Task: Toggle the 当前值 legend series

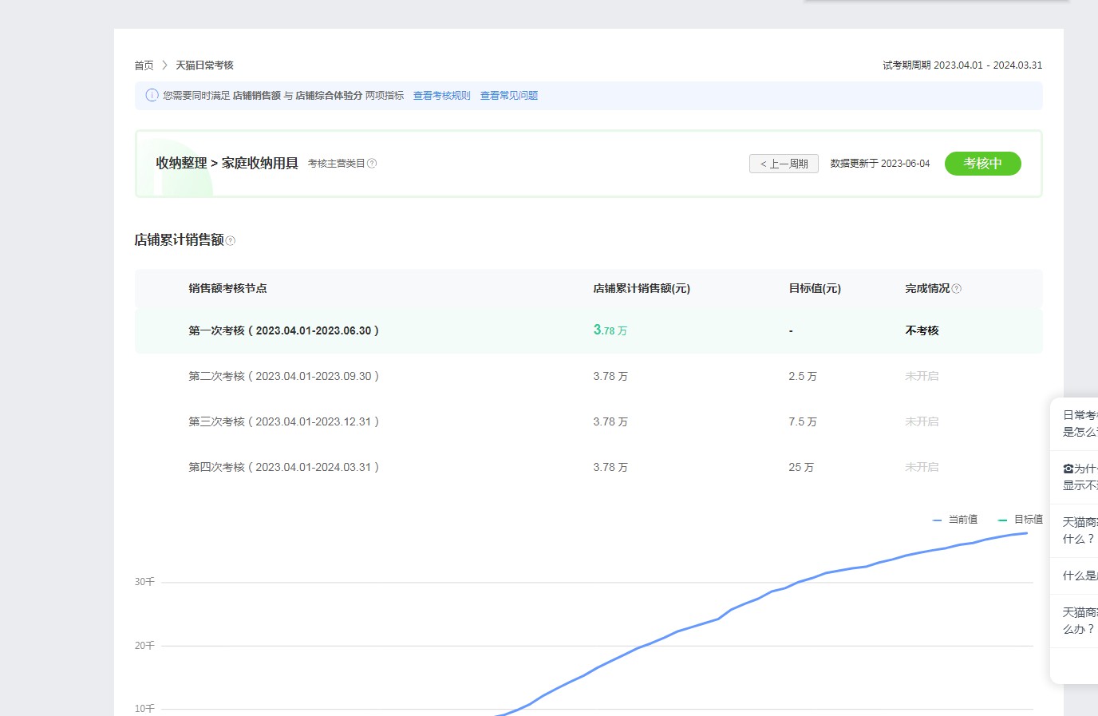Action: [x=955, y=520]
